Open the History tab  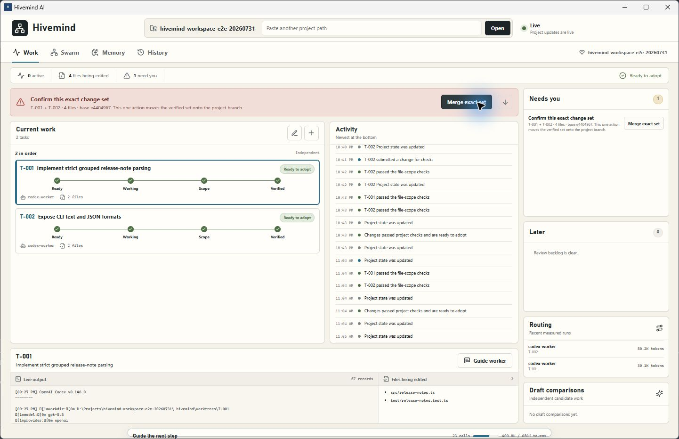click(153, 53)
